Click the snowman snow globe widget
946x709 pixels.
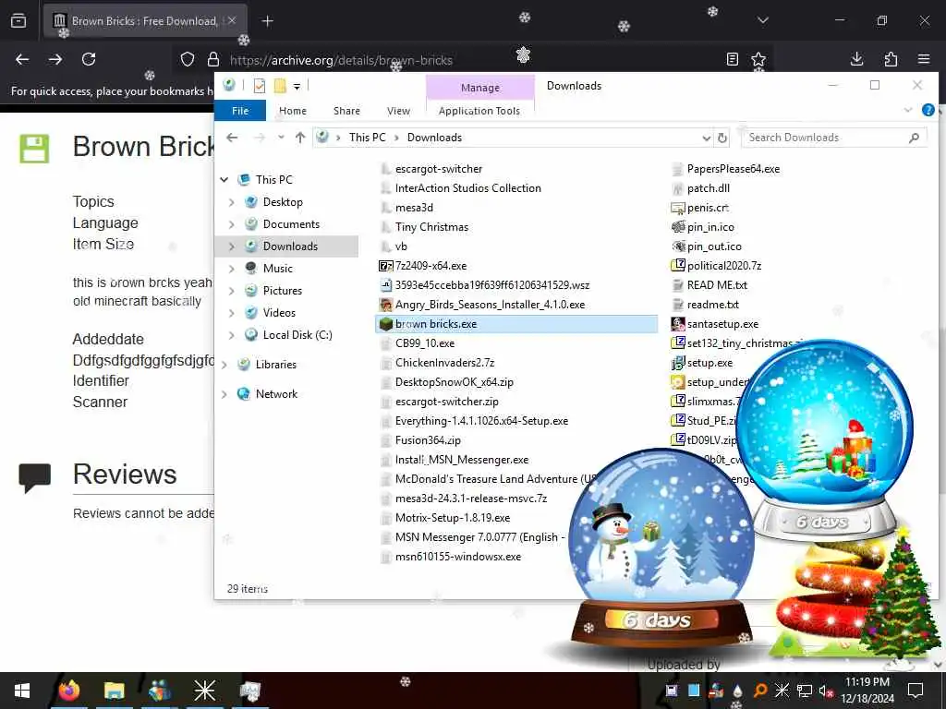pyautogui.click(x=661, y=548)
